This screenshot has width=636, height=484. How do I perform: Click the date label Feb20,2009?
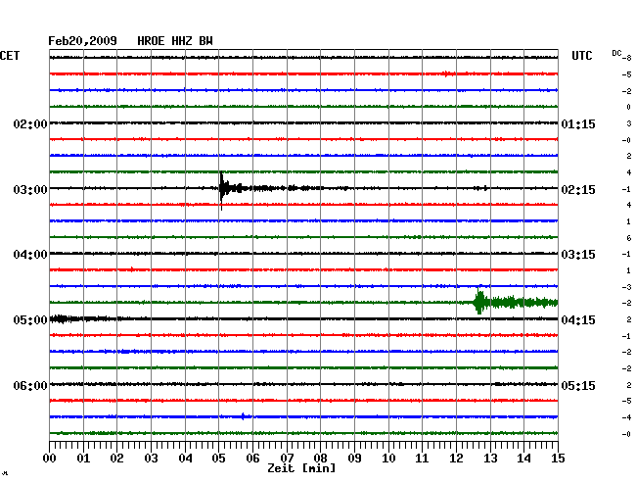click(82, 41)
